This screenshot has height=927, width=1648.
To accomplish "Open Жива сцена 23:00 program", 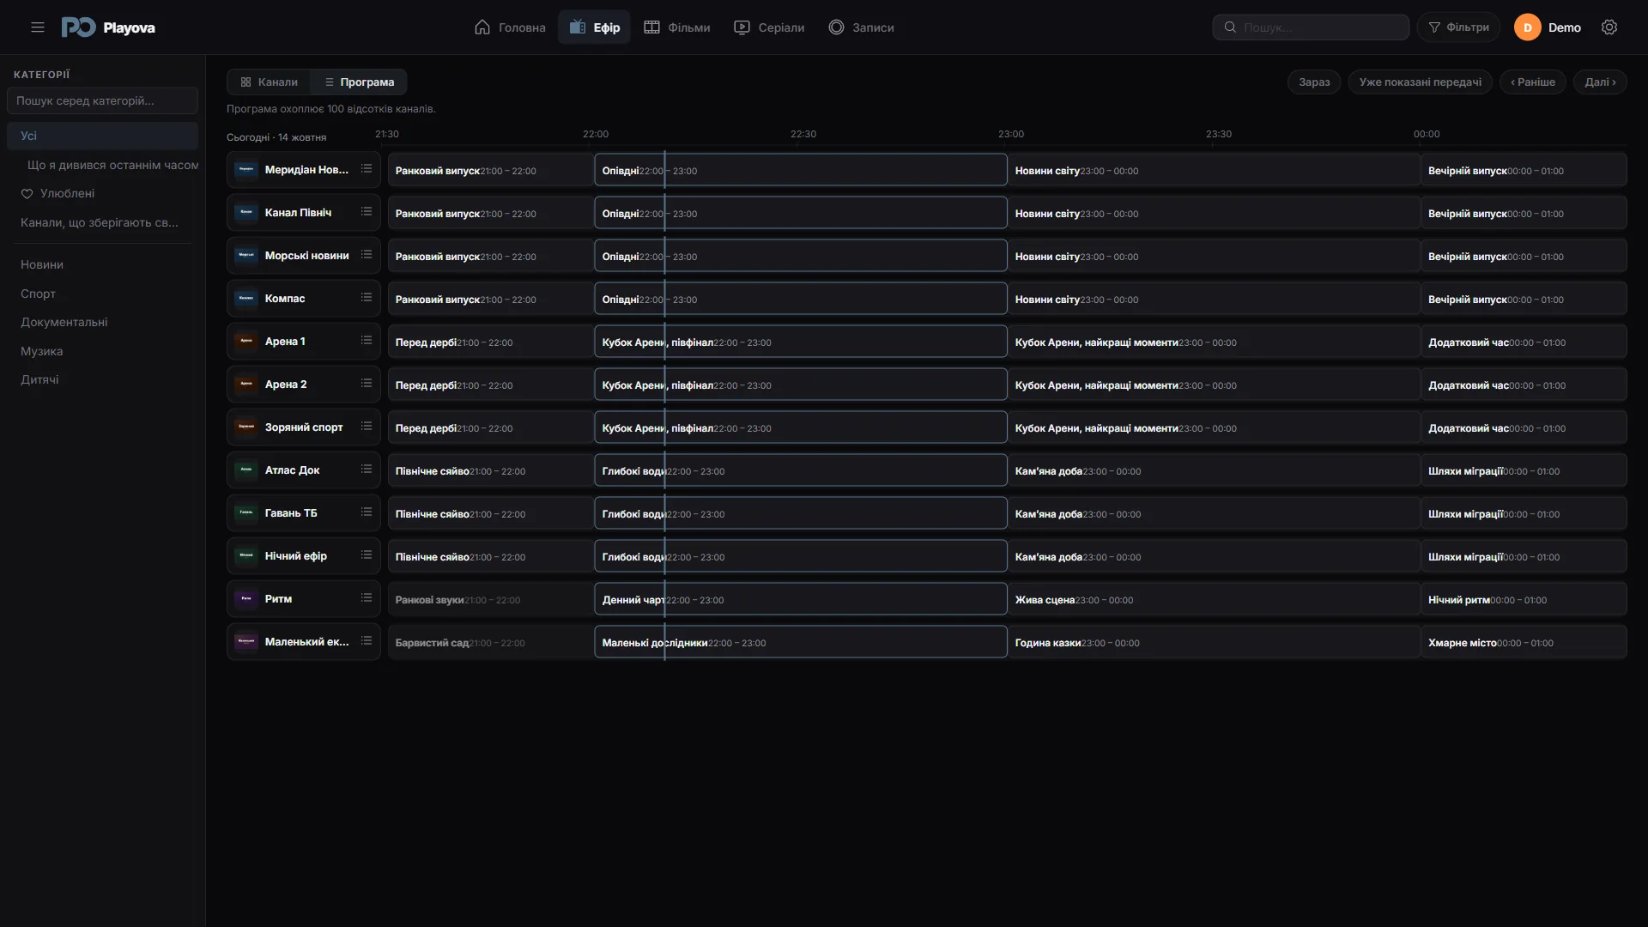I will coord(1214,599).
